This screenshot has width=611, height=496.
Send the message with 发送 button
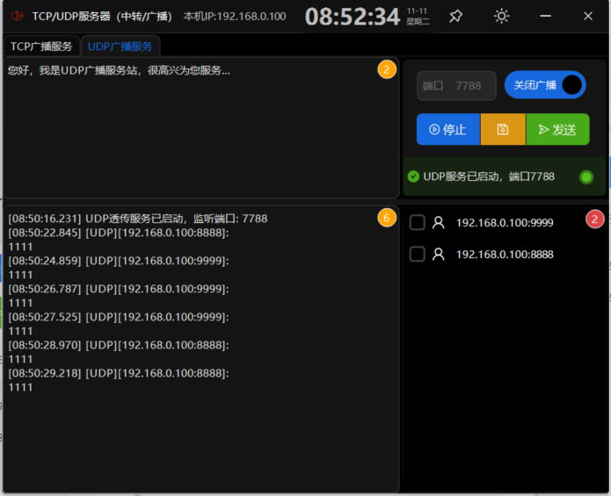click(x=557, y=129)
